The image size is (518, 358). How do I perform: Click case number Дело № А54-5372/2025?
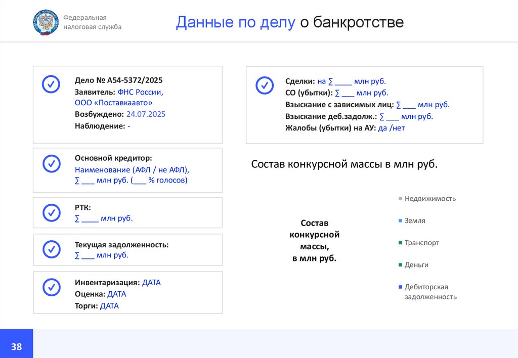coord(118,80)
